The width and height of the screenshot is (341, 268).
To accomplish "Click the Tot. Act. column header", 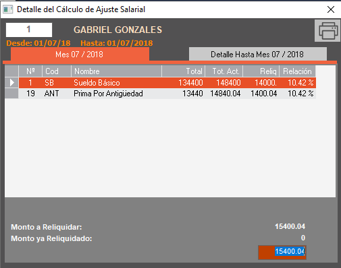I will pos(224,71).
